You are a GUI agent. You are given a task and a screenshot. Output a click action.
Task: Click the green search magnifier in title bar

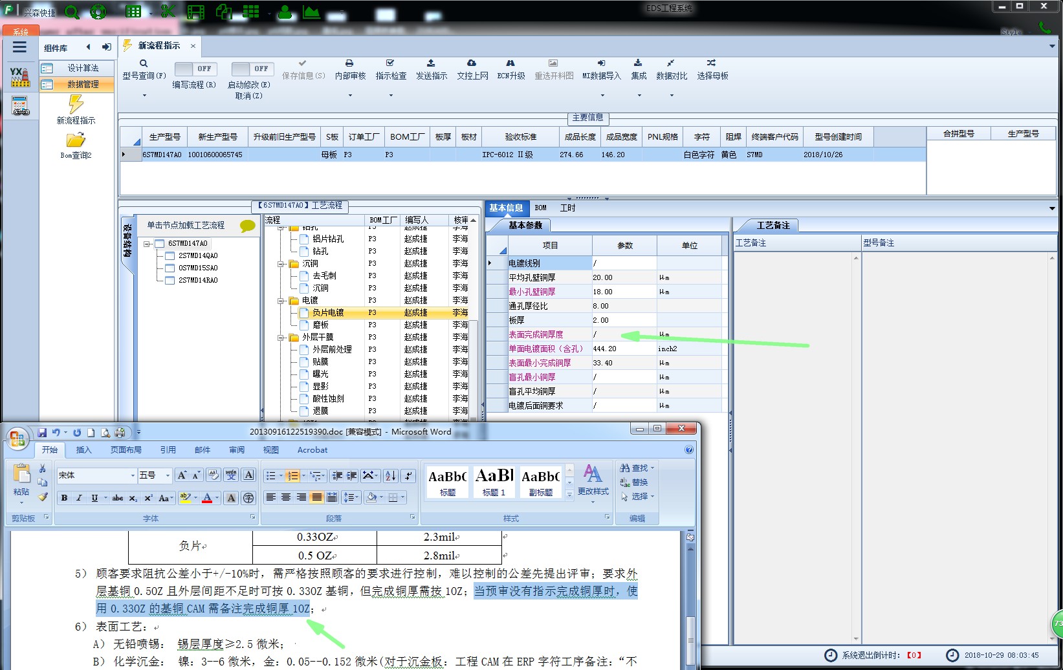click(x=72, y=12)
